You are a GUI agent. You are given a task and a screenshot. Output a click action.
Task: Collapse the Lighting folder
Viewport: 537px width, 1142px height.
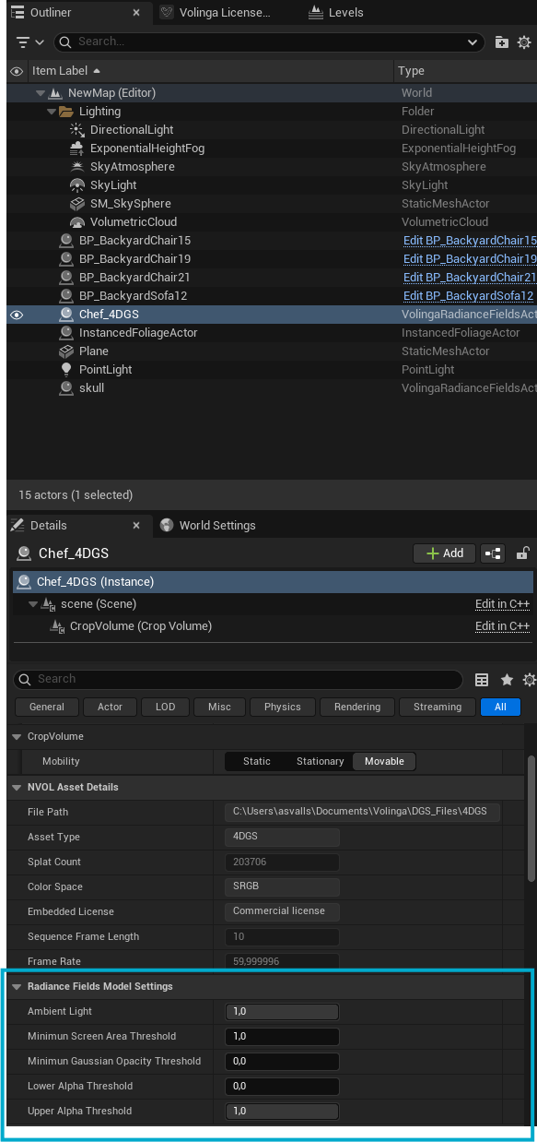52,112
